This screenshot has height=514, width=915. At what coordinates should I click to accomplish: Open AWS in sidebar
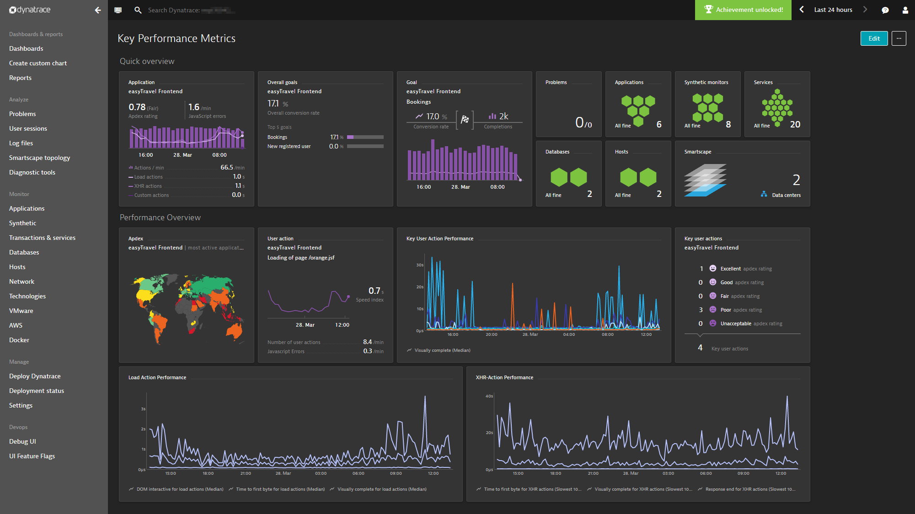(16, 325)
